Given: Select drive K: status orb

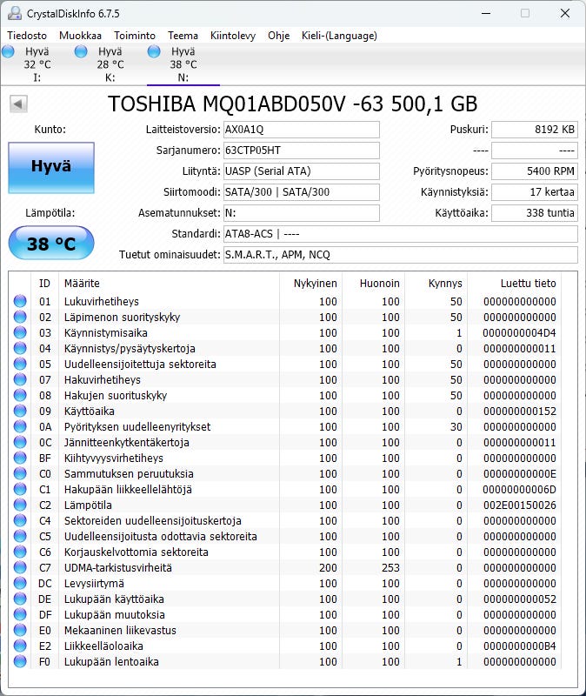Looking at the screenshot, I should click(82, 52).
